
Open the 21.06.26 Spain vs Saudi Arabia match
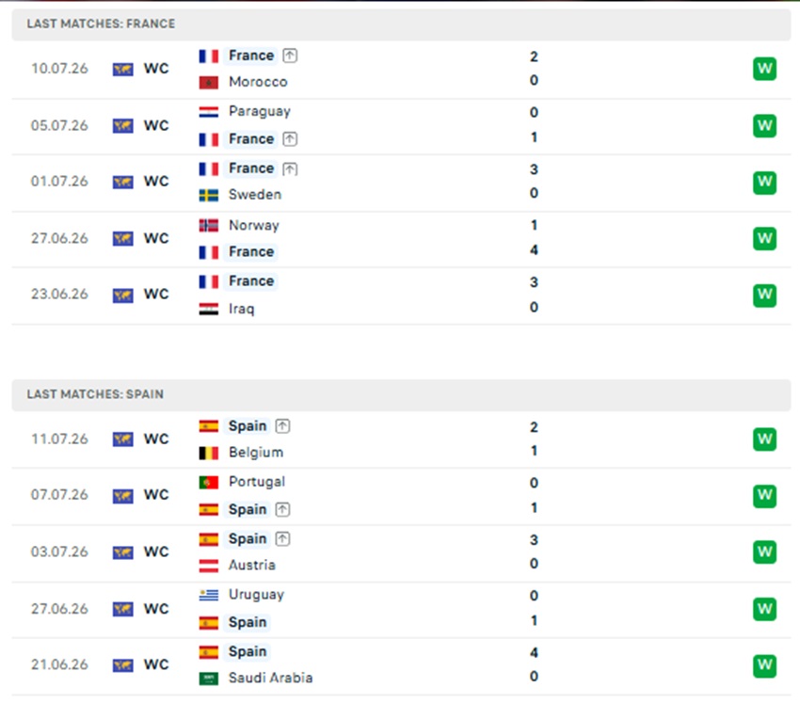(x=401, y=665)
